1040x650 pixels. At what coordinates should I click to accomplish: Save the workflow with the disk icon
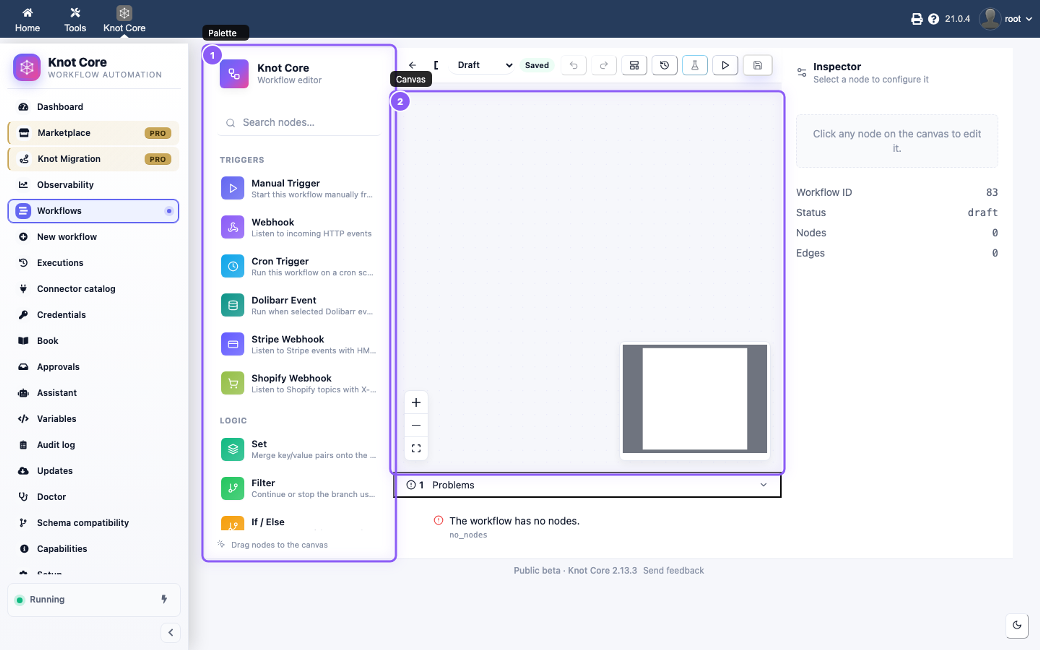pyautogui.click(x=757, y=65)
